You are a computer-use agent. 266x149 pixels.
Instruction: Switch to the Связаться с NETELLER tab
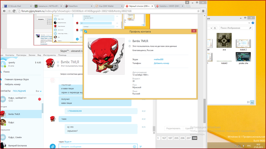pos(48,6)
